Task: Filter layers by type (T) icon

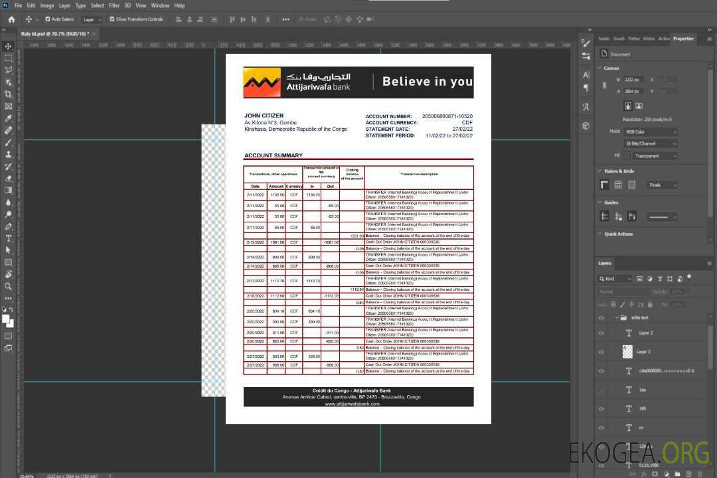Action: point(660,279)
